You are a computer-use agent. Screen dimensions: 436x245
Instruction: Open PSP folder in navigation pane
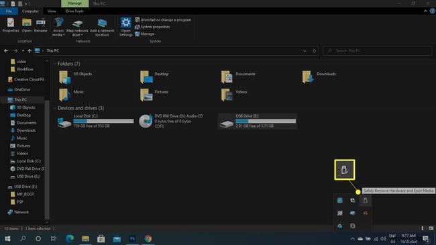pyautogui.click(x=17, y=202)
